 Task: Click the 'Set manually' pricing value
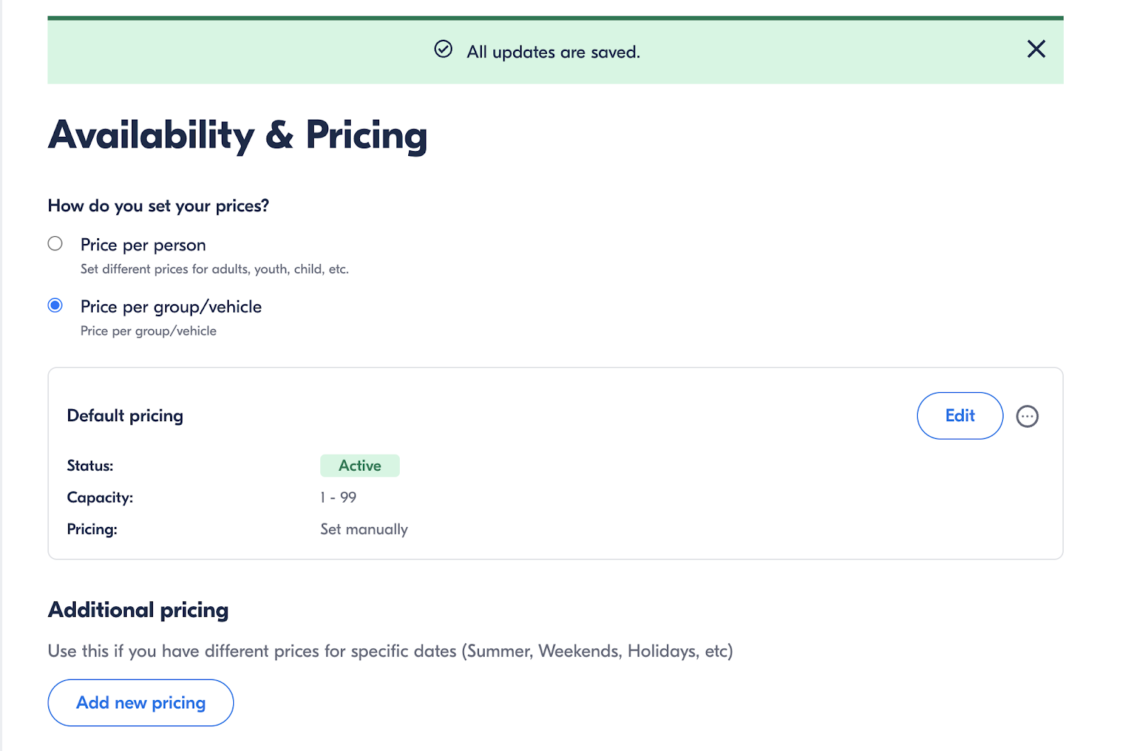click(364, 529)
